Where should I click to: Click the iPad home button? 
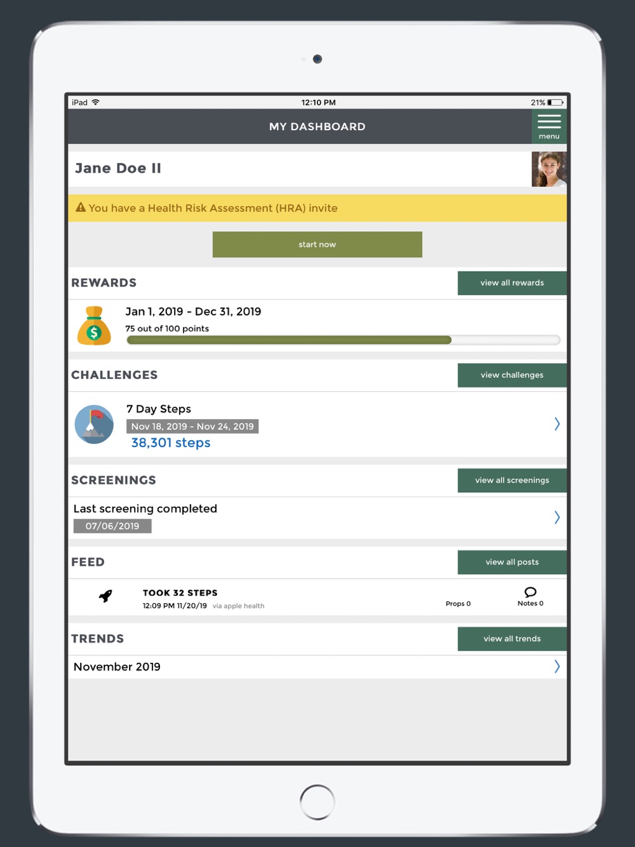317,802
